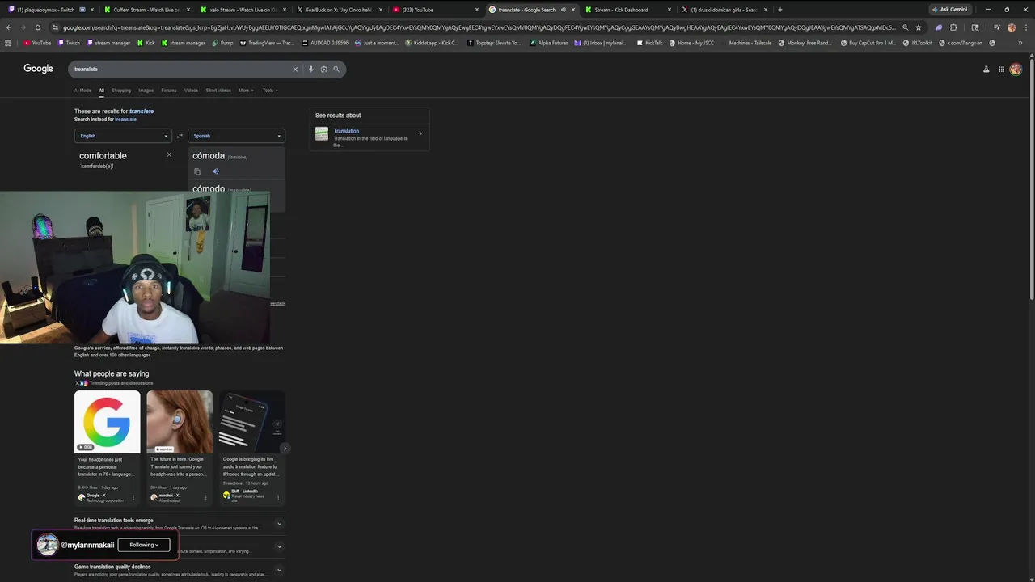Open the new tab with plus button
The image size is (1035, 582).
tap(779, 10)
